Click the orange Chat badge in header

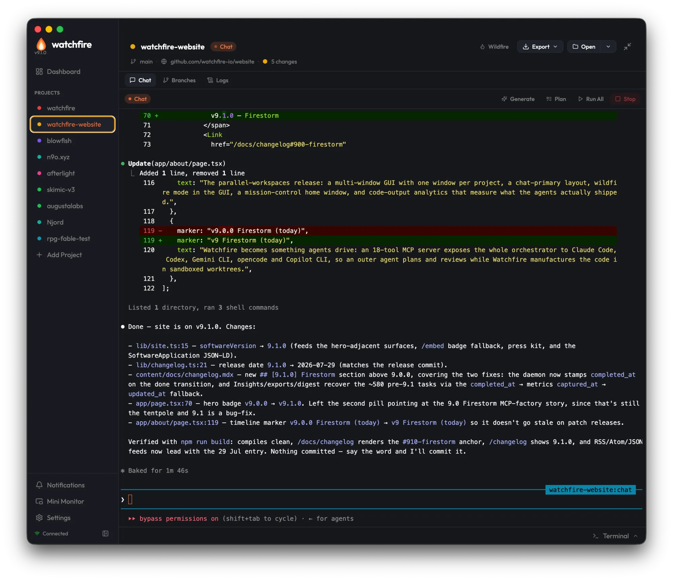[x=223, y=47]
